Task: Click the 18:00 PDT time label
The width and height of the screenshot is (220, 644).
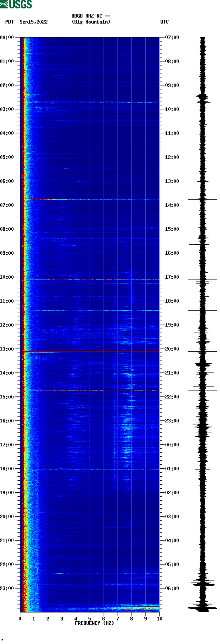Action: 7,469
